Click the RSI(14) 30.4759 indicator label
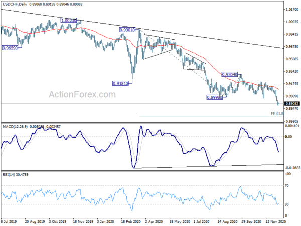 tap(16, 174)
